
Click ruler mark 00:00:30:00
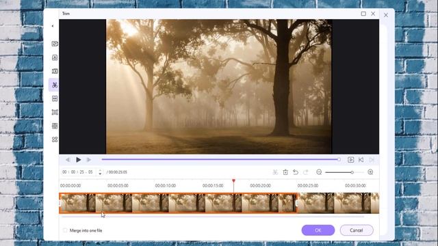point(355,185)
